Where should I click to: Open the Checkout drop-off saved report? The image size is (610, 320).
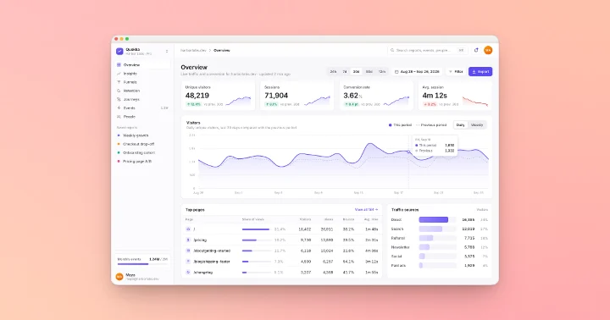143,144
